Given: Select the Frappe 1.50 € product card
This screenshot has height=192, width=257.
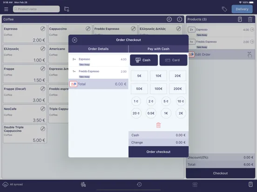Looking at the screenshot, I should pos(25,74).
